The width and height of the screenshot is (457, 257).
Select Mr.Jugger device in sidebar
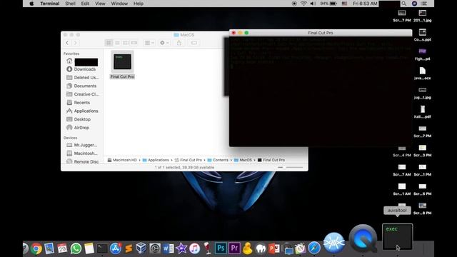[81, 145]
